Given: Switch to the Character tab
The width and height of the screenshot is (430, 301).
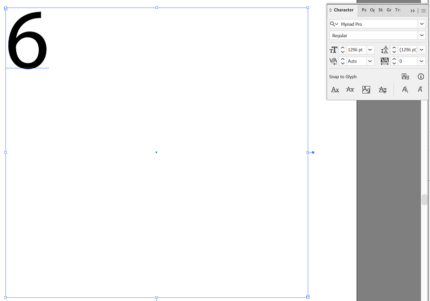Looking at the screenshot, I should pos(343,10).
